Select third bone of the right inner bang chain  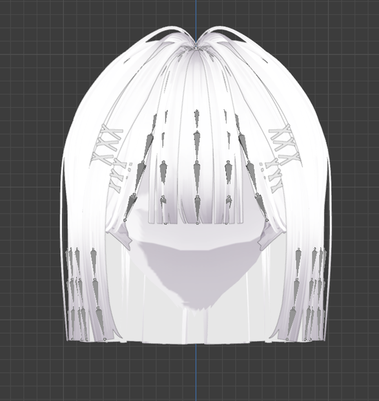[229, 171]
